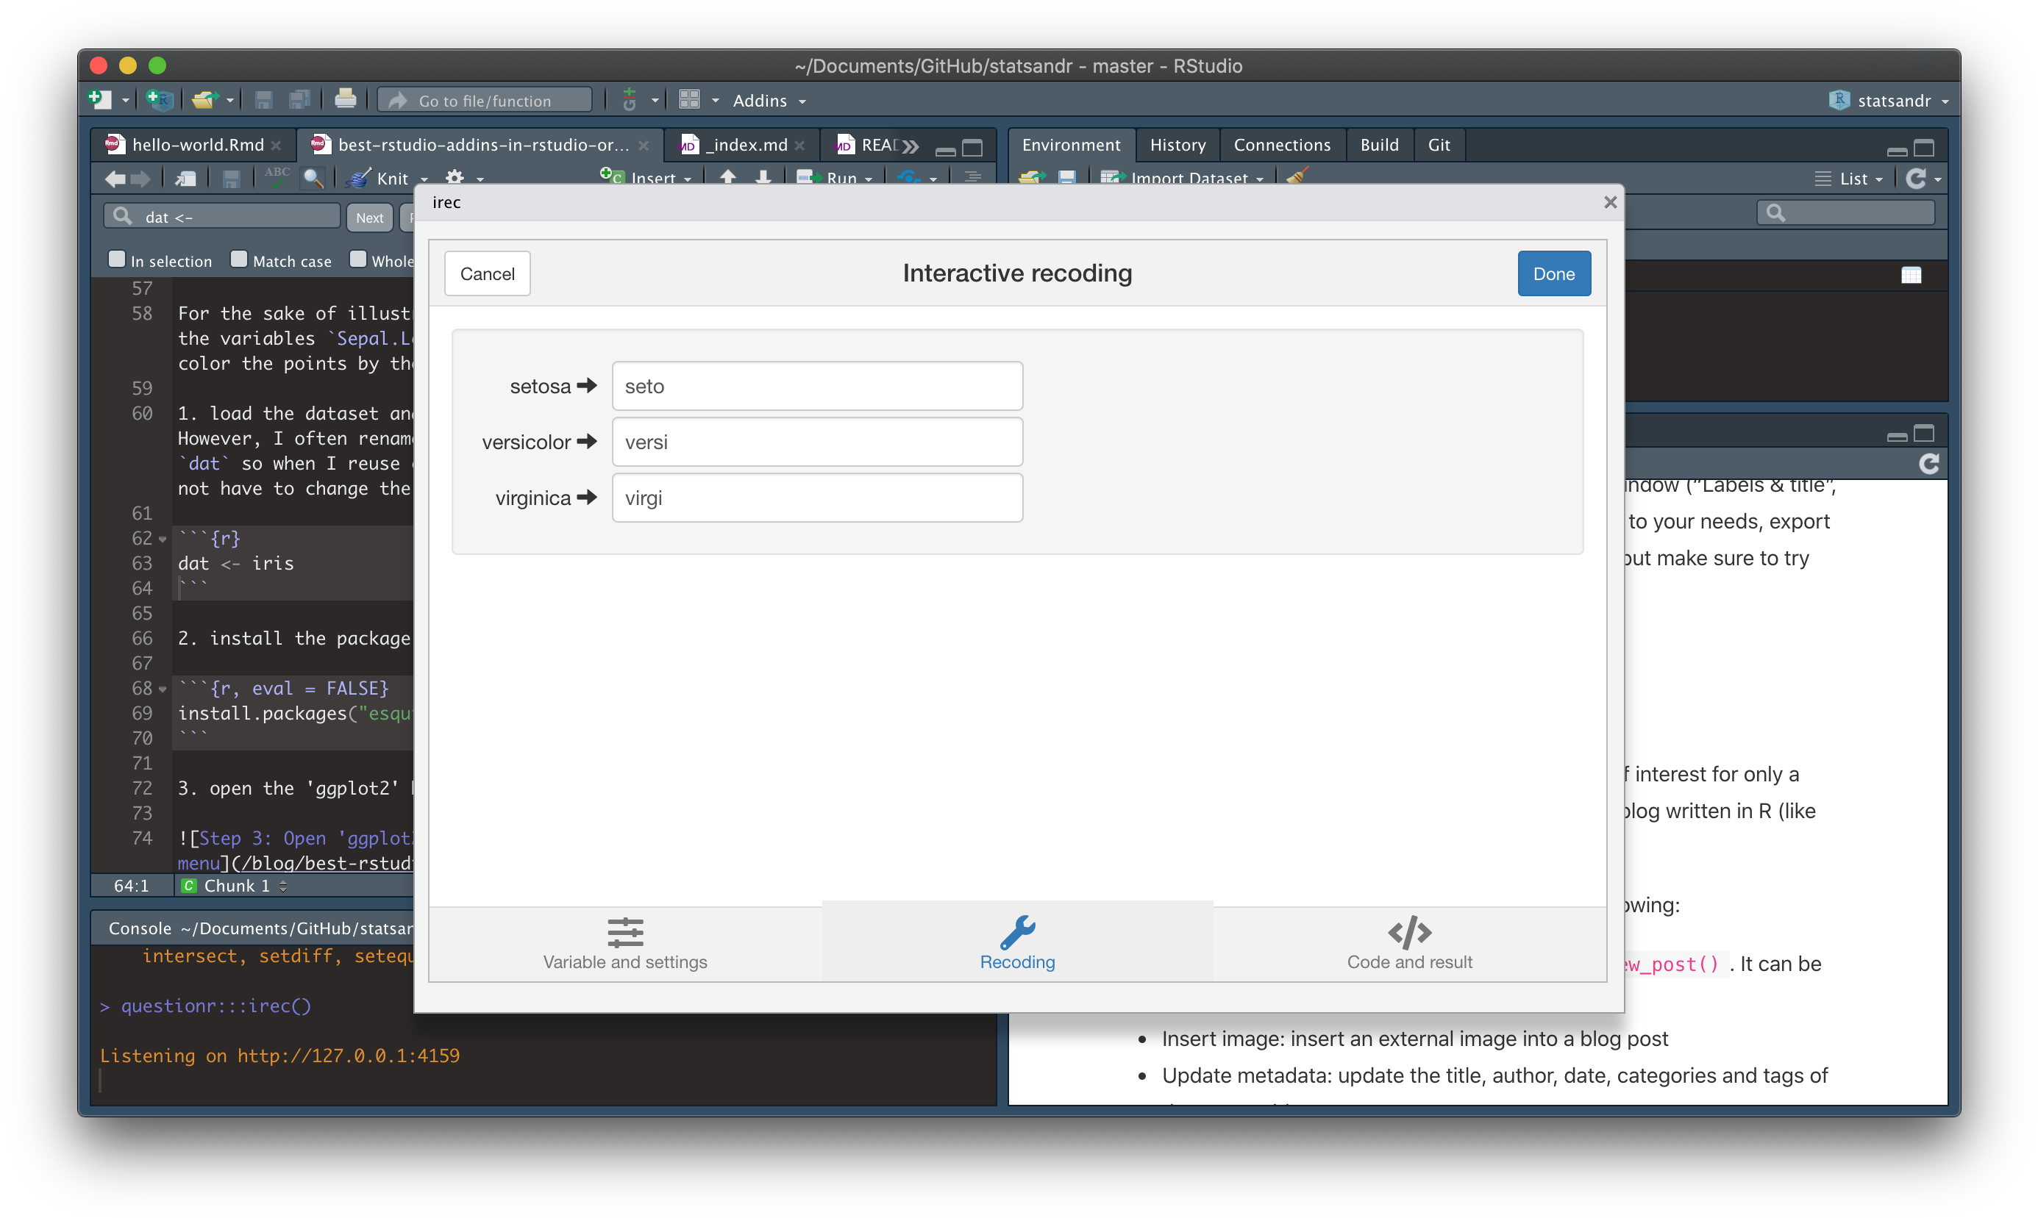The width and height of the screenshot is (2038, 1218).
Task: Show more editor tabs with the double chevron
Action: click(911, 146)
